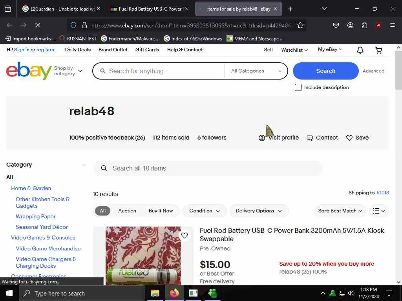Viewport: 402px width, 301px height.
Task: Open Sort: Best Match dropdown
Action: (340, 210)
